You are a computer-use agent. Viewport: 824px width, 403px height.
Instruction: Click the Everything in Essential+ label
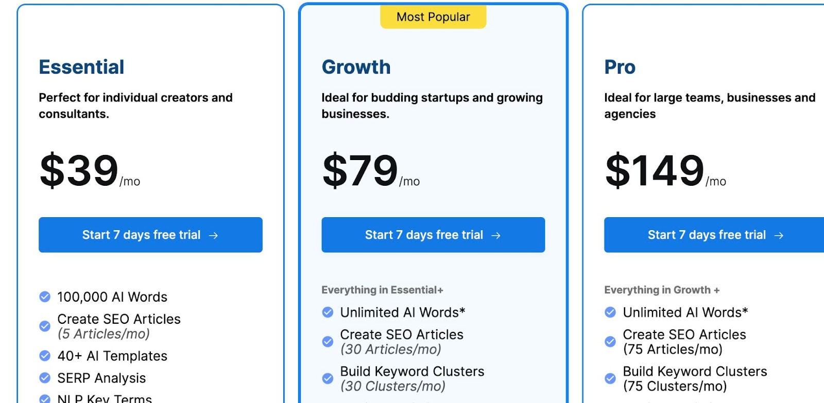(x=382, y=290)
